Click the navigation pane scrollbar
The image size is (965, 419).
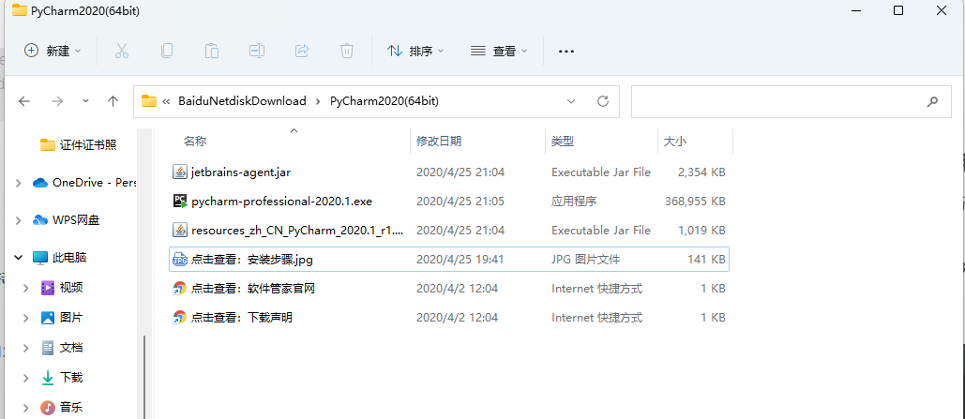[145, 377]
